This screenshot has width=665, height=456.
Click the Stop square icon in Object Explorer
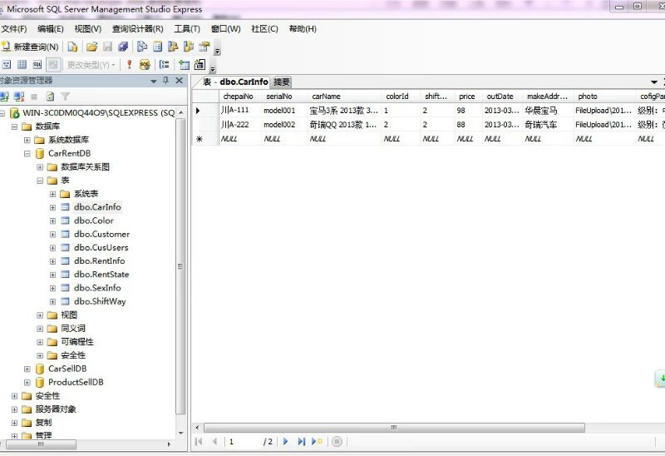point(34,97)
